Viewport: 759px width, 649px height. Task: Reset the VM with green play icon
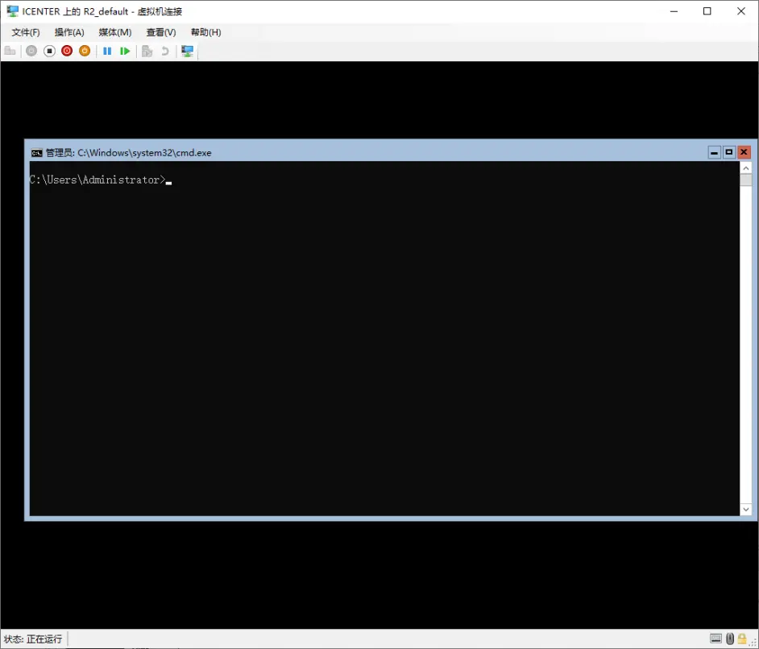(x=125, y=51)
